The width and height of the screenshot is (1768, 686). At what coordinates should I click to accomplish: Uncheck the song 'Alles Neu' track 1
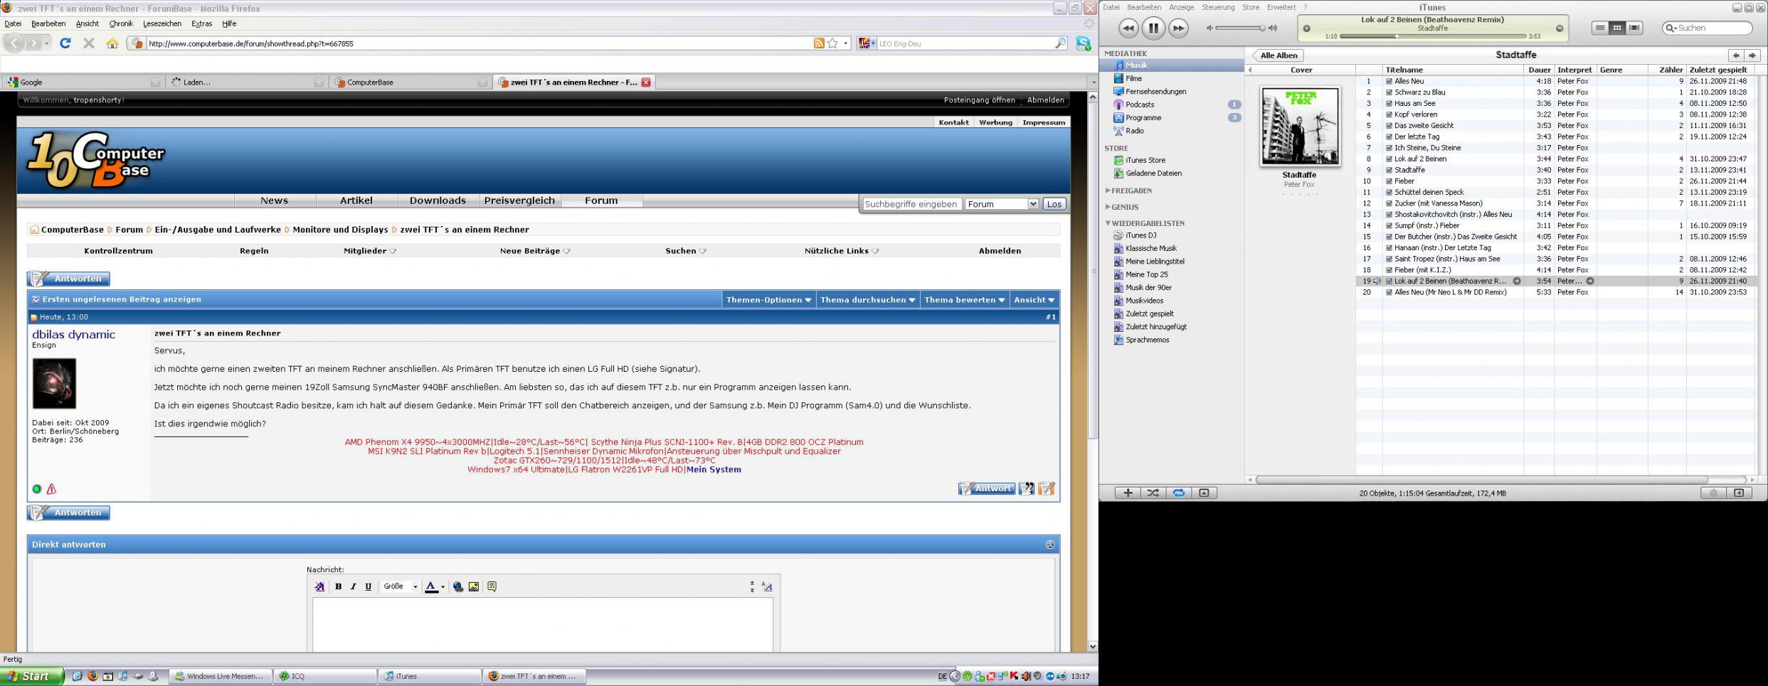[x=1389, y=81]
